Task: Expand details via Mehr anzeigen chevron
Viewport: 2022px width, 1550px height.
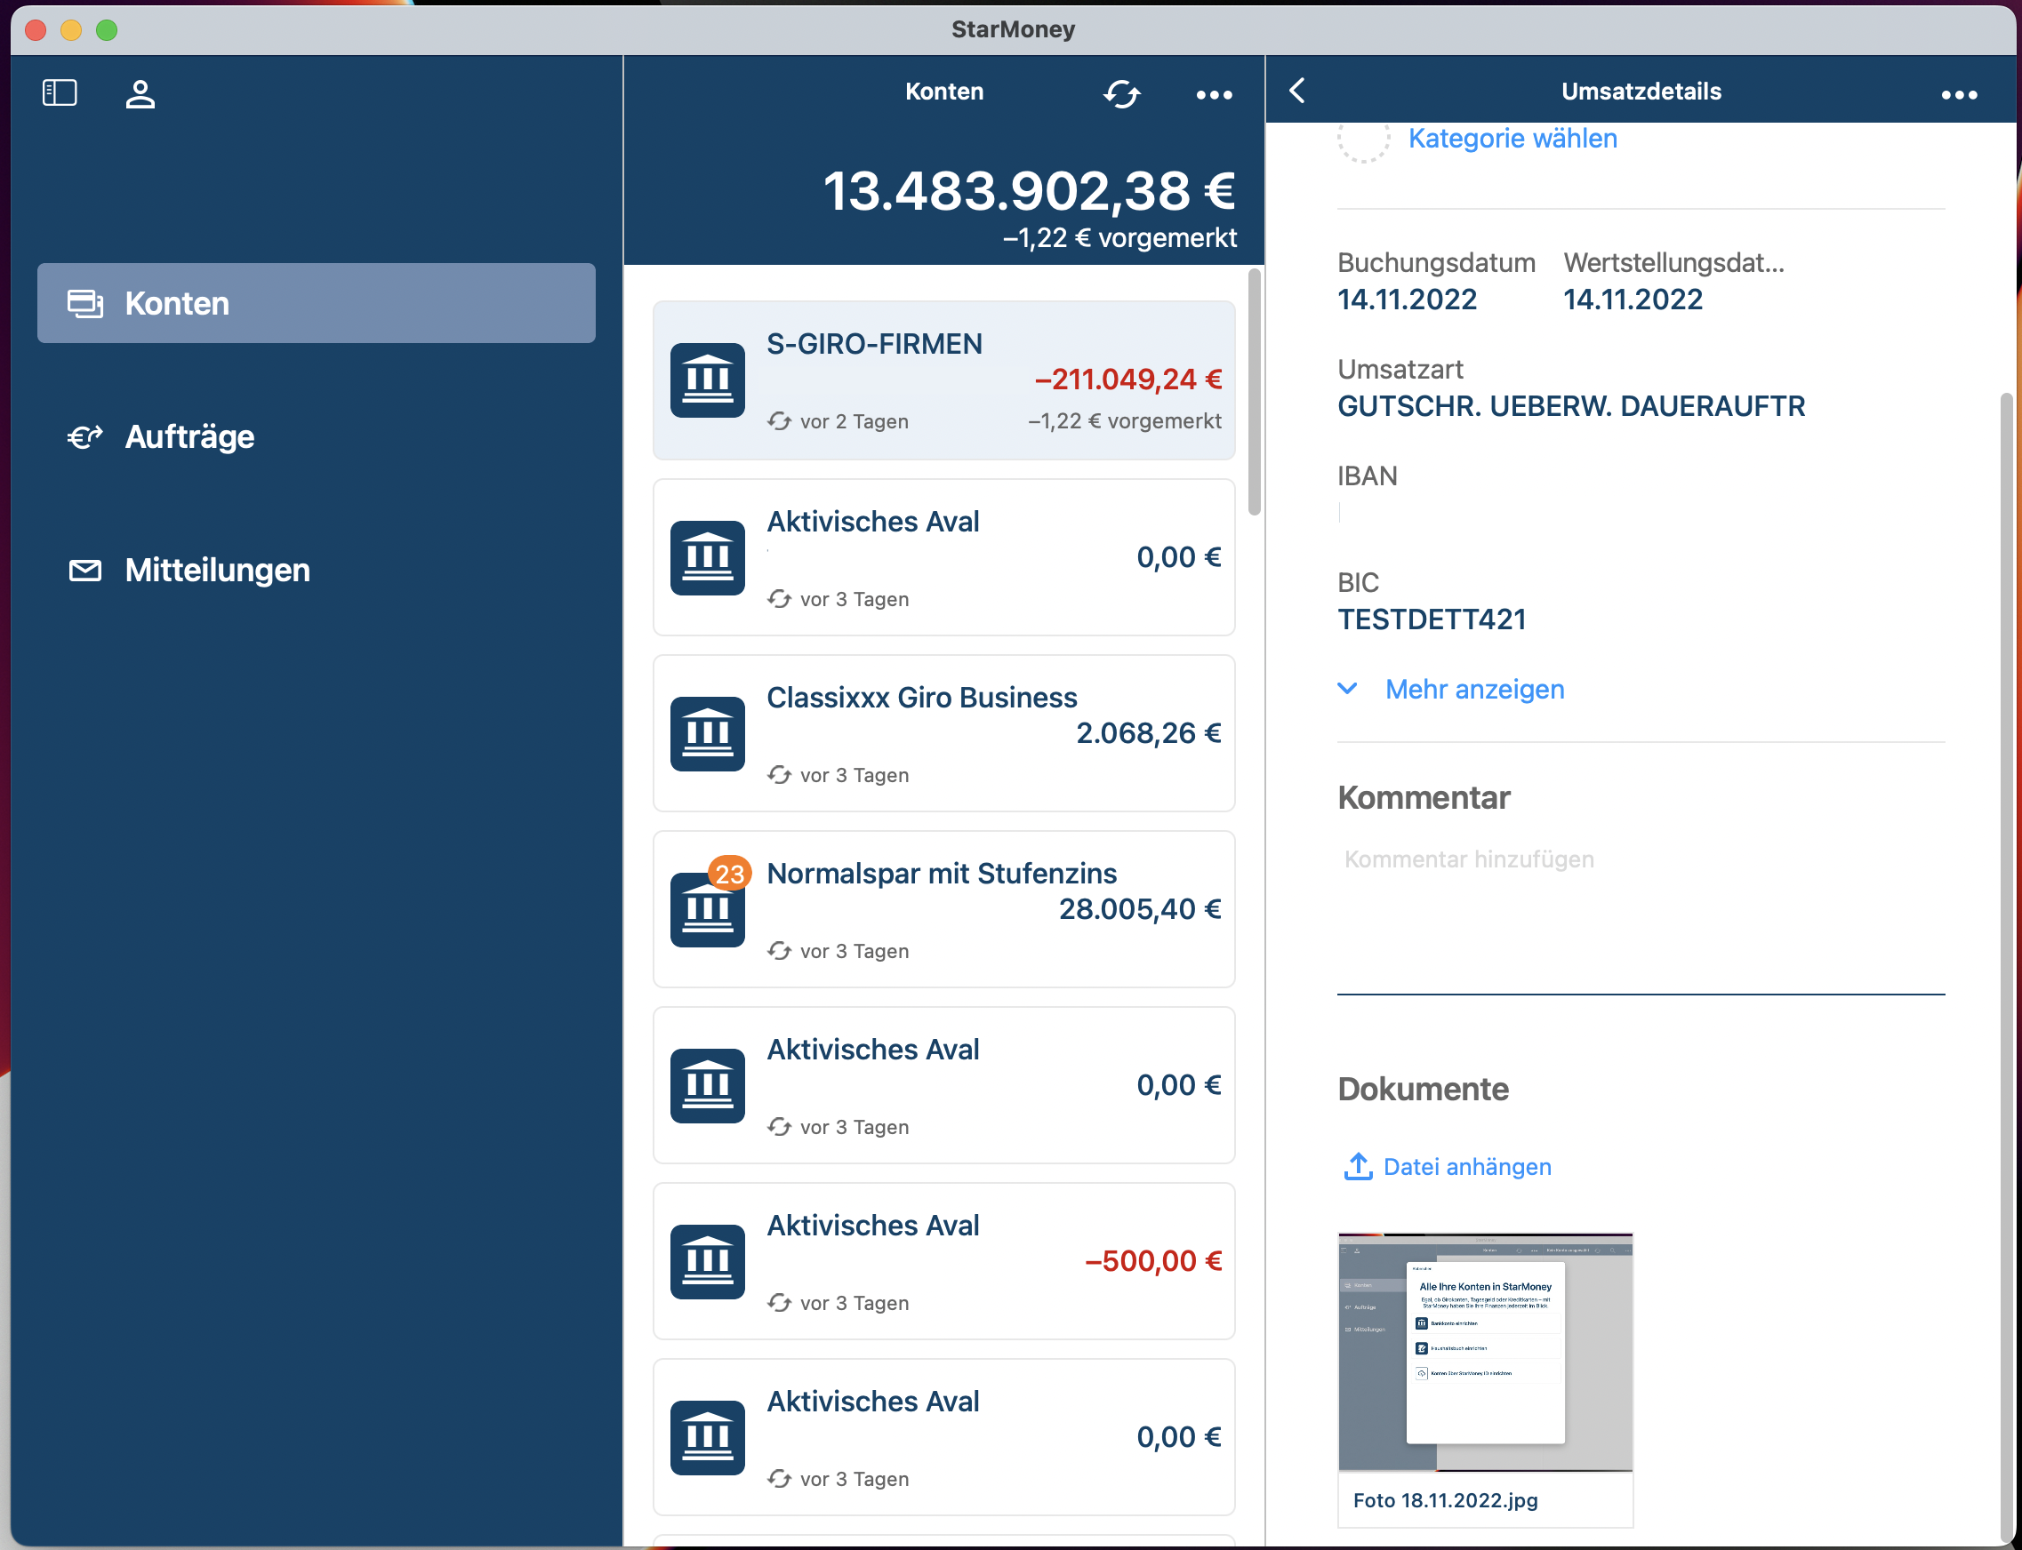Action: click(1347, 688)
